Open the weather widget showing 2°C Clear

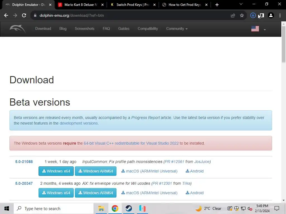pyautogui.click(x=208, y=208)
